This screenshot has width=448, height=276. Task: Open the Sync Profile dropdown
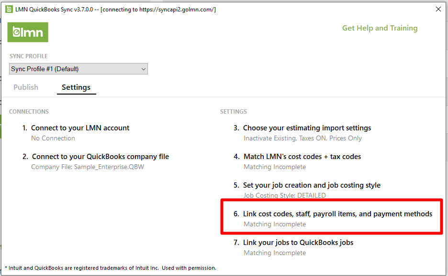(78, 69)
